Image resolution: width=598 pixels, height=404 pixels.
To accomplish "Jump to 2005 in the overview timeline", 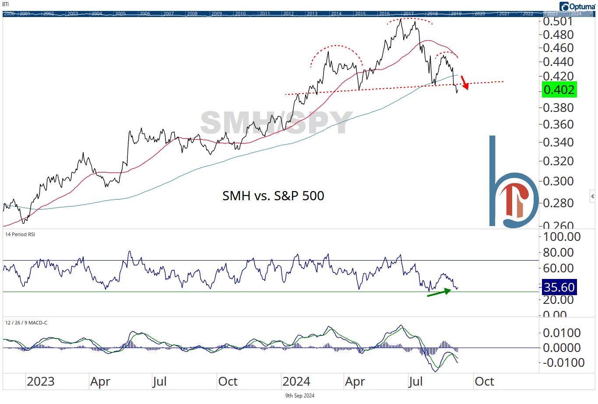I will point(120,14).
